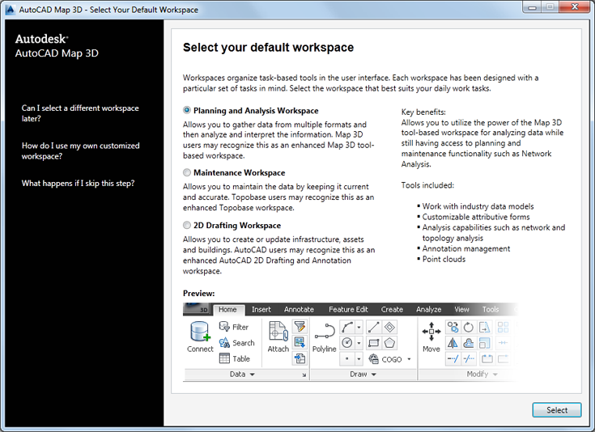595x432 pixels.
Task: Switch to the Annotate ribbon tab in preview
Action: [x=299, y=310]
